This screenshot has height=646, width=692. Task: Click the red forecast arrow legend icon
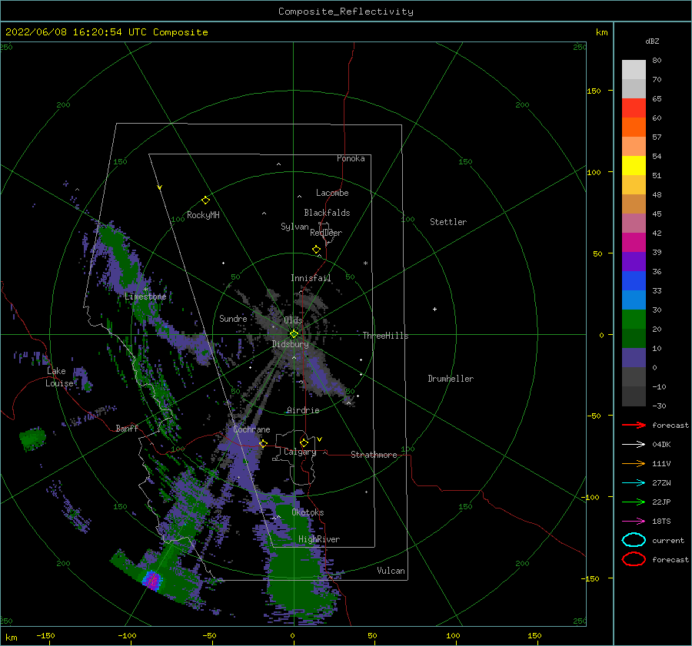pyautogui.click(x=634, y=425)
